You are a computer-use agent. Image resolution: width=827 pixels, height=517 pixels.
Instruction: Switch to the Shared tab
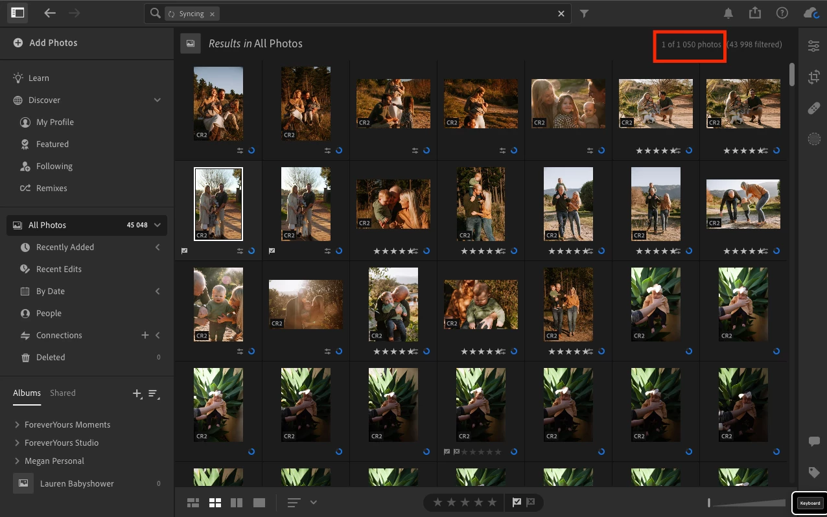click(63, 393)
